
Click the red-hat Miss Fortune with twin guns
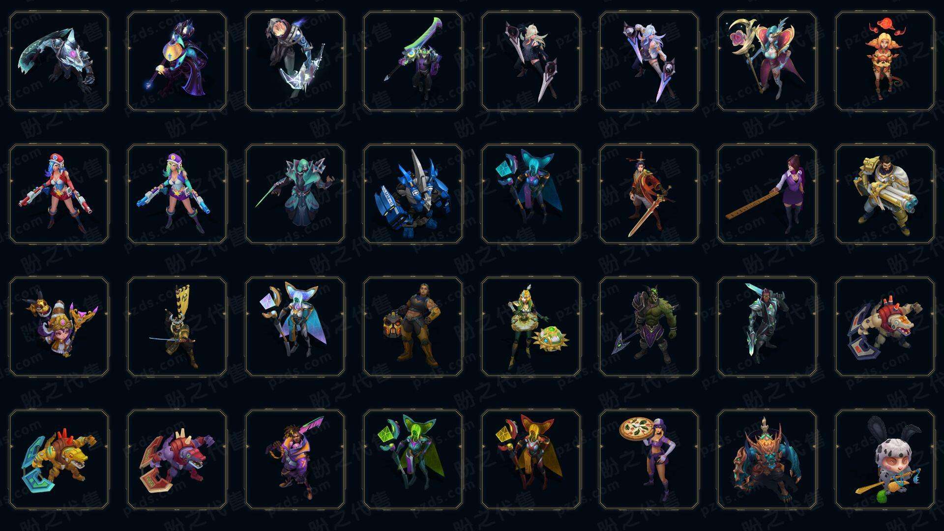click(59, 194)
